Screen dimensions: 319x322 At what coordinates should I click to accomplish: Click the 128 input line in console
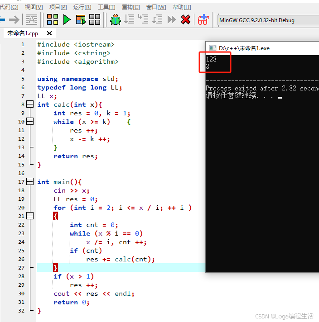pos(211,59)
